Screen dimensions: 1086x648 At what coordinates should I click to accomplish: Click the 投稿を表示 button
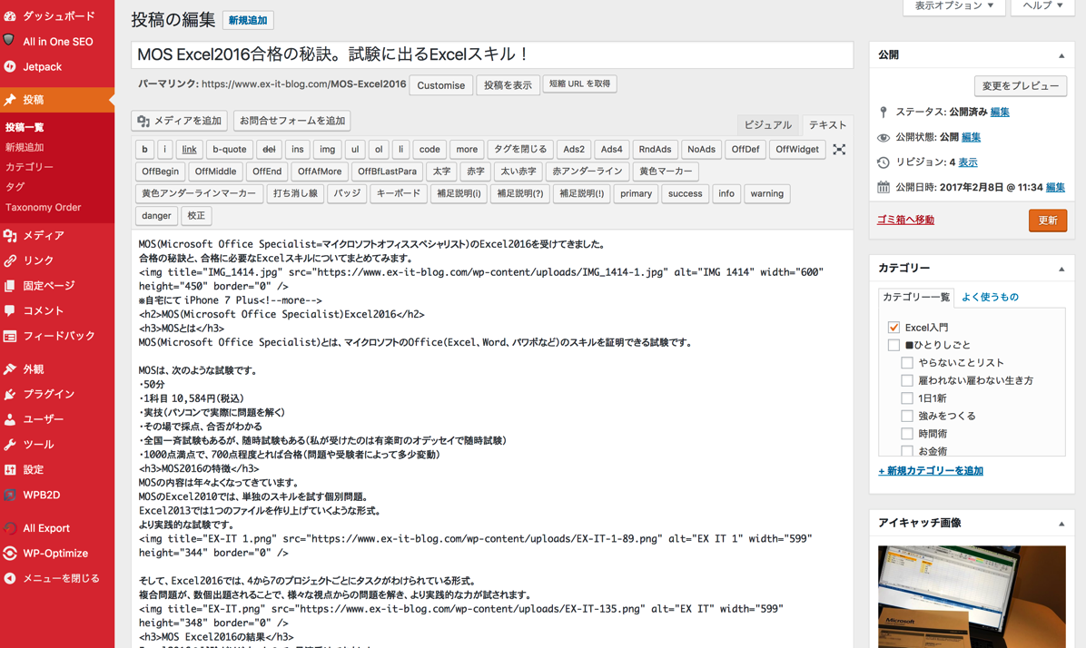pos(508,85)
